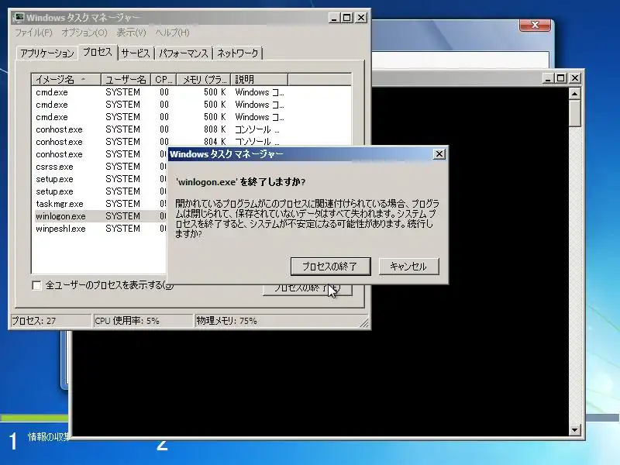Minimize the console window
The image size is (620, 465).
[x=548, y=78]
